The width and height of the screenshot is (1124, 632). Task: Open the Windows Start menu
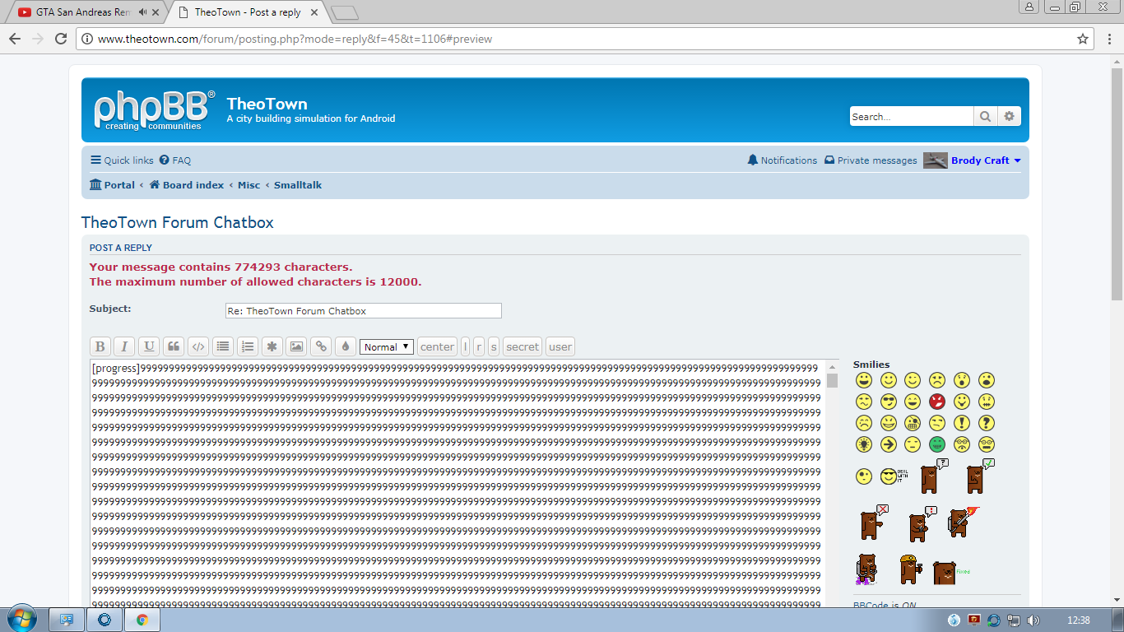pos(21,620)
